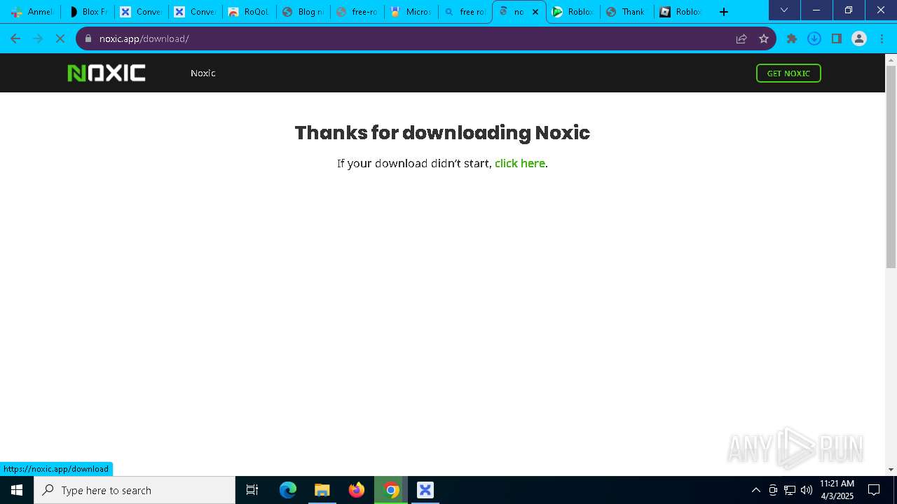The height and width of the screenshot is (504, 897).
Task: Open Chrome three-dot menu
Action: point(882,38)
